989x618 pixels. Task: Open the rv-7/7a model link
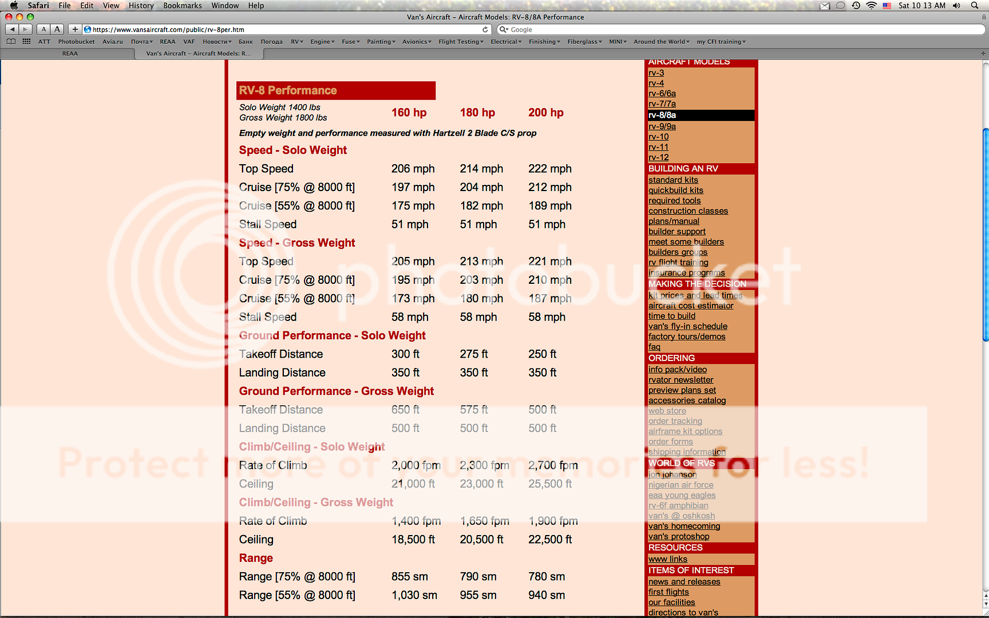(662, 104)
